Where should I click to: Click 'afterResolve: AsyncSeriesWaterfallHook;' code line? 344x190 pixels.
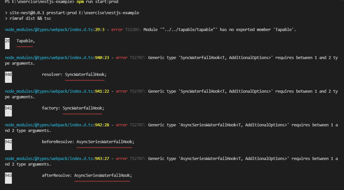coord(87,175)
